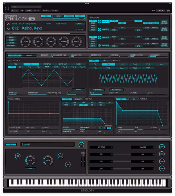Enable LFO TEMPO SYNC
The width and height of the screenshot is (175, 196).
[97, 90]
